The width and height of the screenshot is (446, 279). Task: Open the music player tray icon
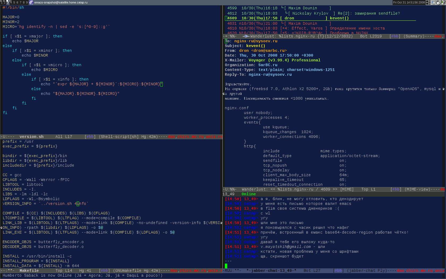pyautogui.click(x=443, y=2)
